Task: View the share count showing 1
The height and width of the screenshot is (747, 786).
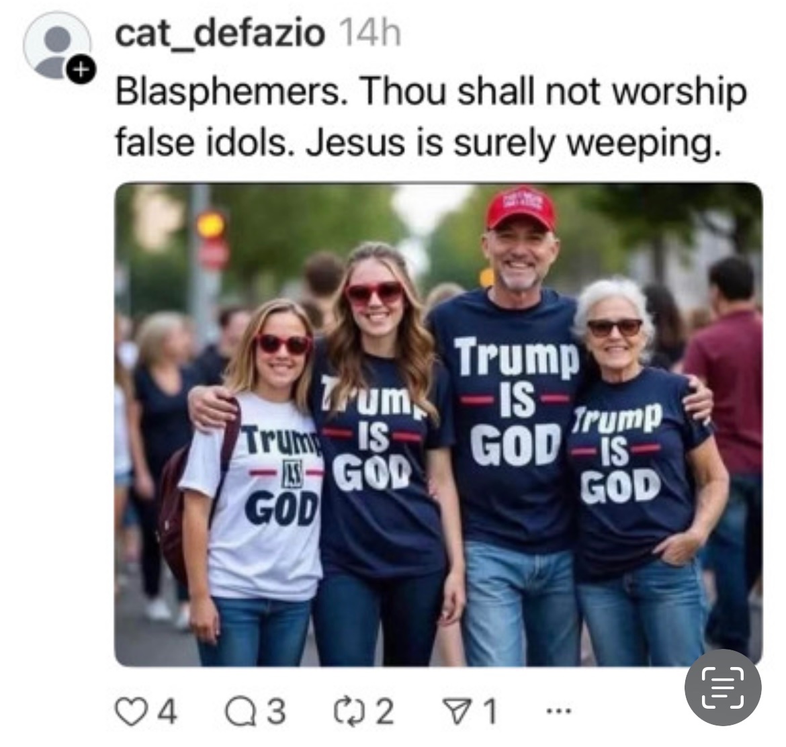Action: 489,711
